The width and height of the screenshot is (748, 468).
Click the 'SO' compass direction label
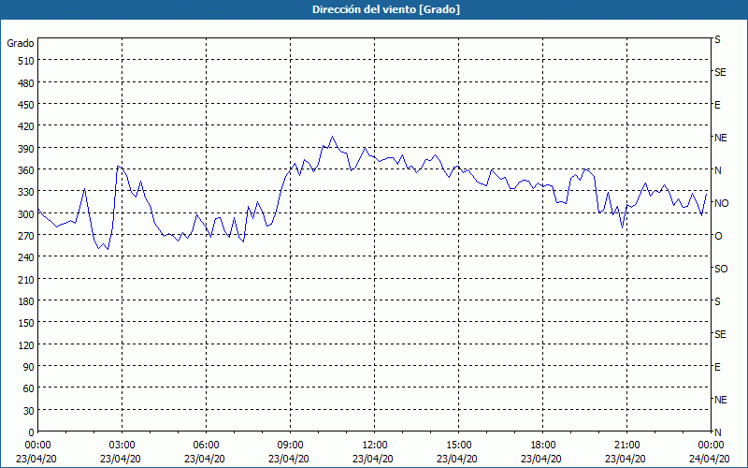[721, 269]
